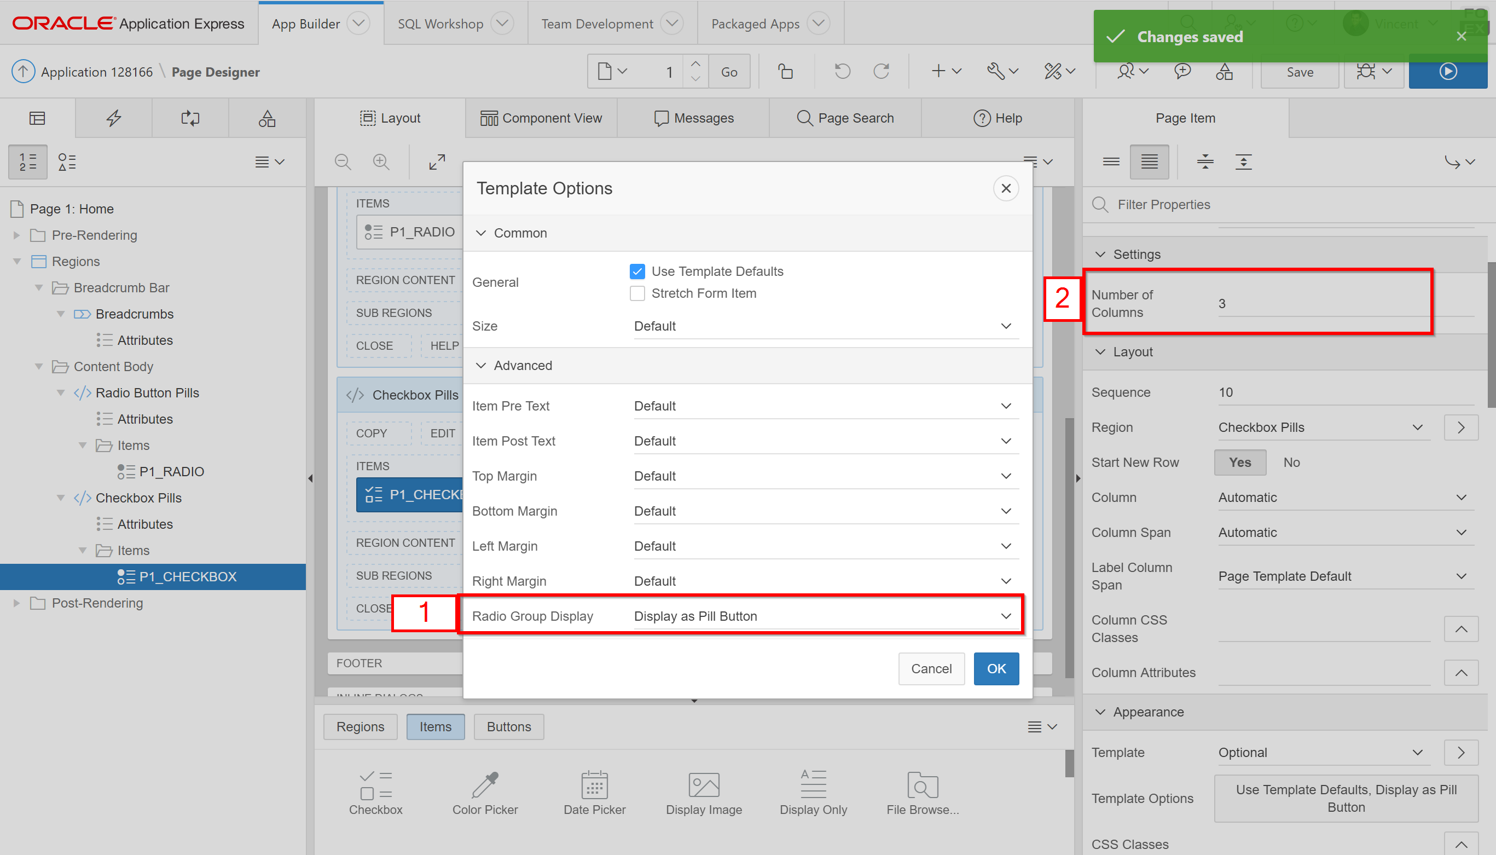Click the Cancel button in the dialog
The image size is (1496, 855).
[931, 668]
